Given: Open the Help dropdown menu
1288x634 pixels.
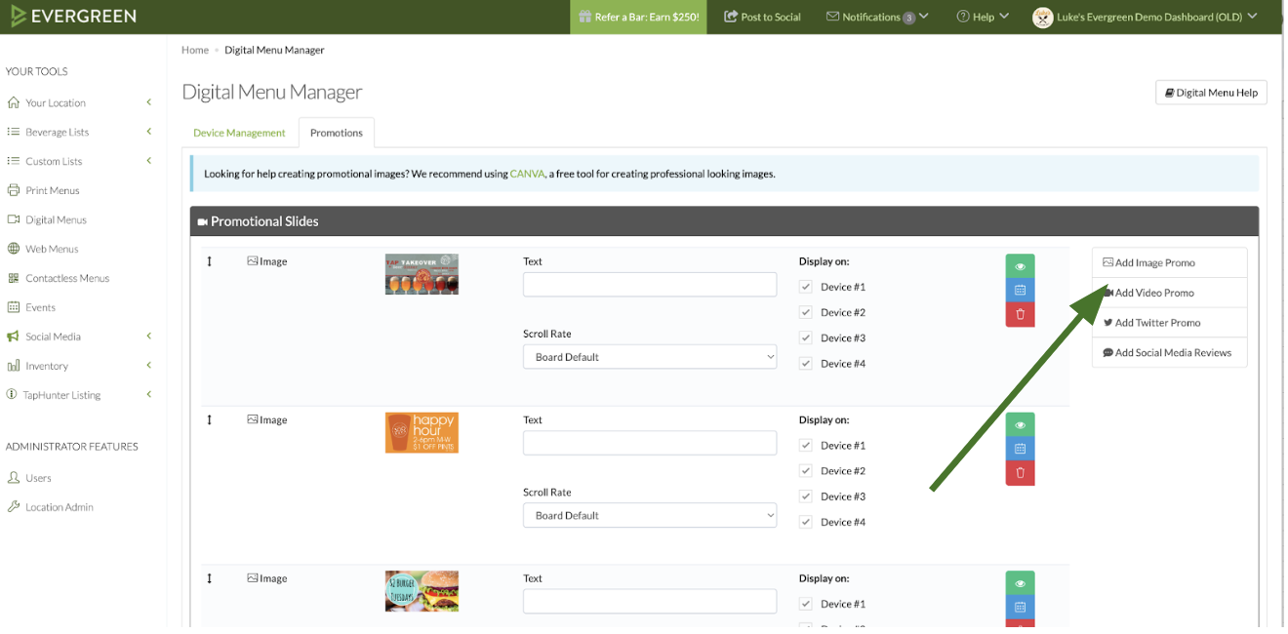Looking at the screenshot, I should [983, 17].
